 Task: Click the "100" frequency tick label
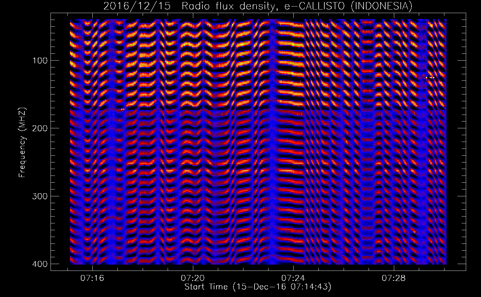click(x=40, y=61)
